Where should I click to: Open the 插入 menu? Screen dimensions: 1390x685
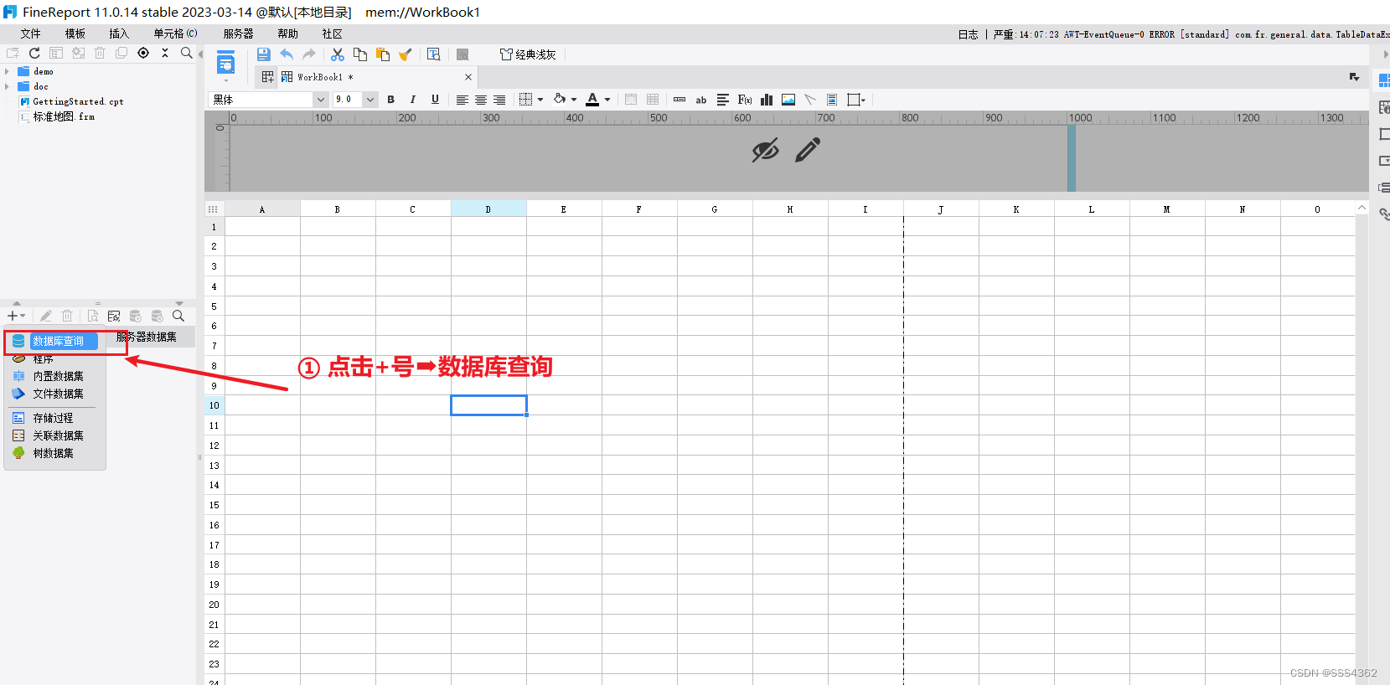(x=119, y=33)
